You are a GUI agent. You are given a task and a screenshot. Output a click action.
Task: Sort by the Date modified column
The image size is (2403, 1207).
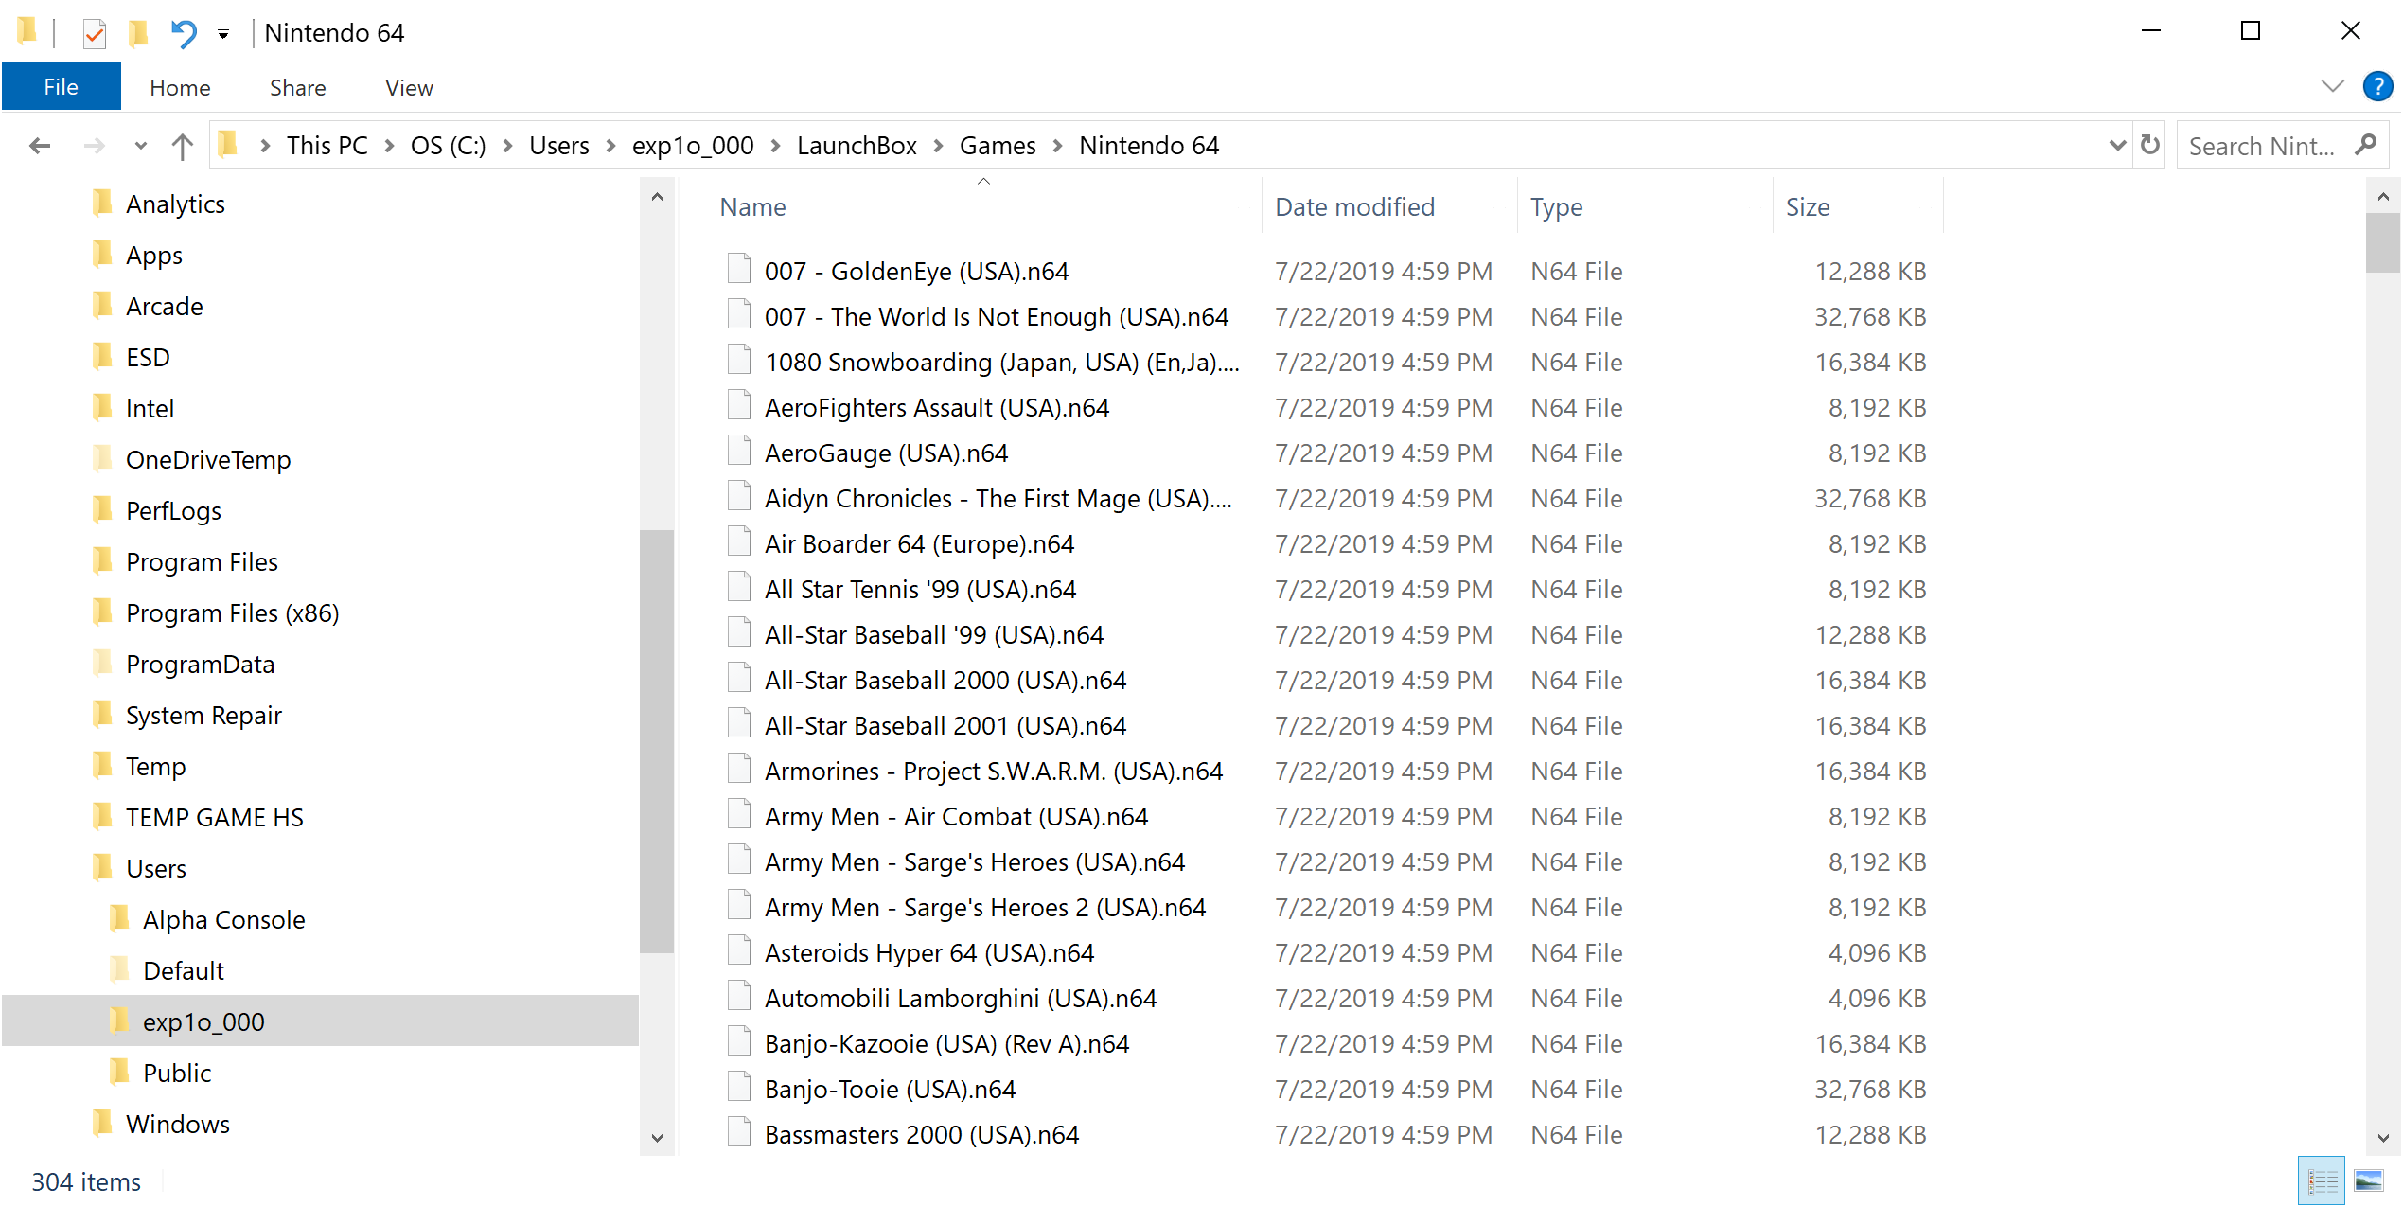click(x=1389, y=207)
